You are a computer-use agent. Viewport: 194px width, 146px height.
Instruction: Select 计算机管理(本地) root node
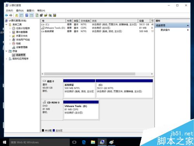point(17,21)
